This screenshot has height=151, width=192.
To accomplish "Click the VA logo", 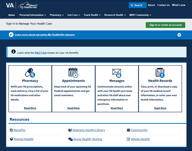I will click(10, 5).
